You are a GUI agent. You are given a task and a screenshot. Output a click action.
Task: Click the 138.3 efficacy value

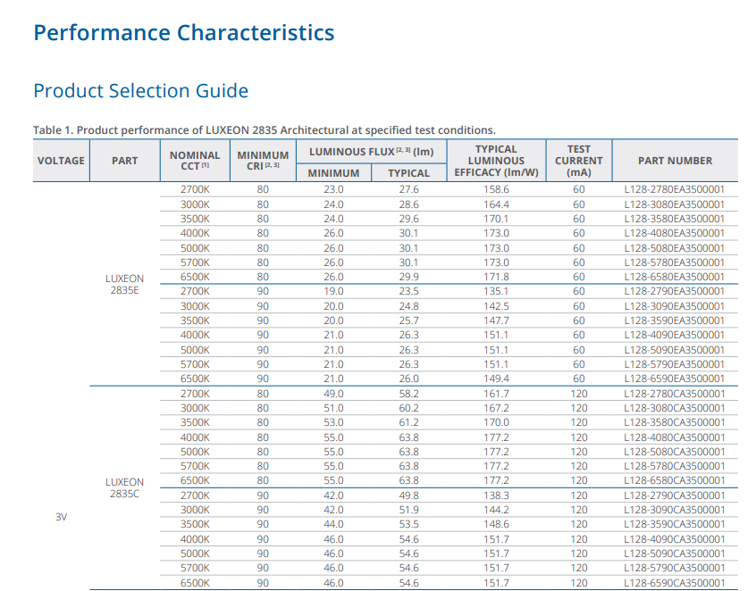[x=496, y=495]
